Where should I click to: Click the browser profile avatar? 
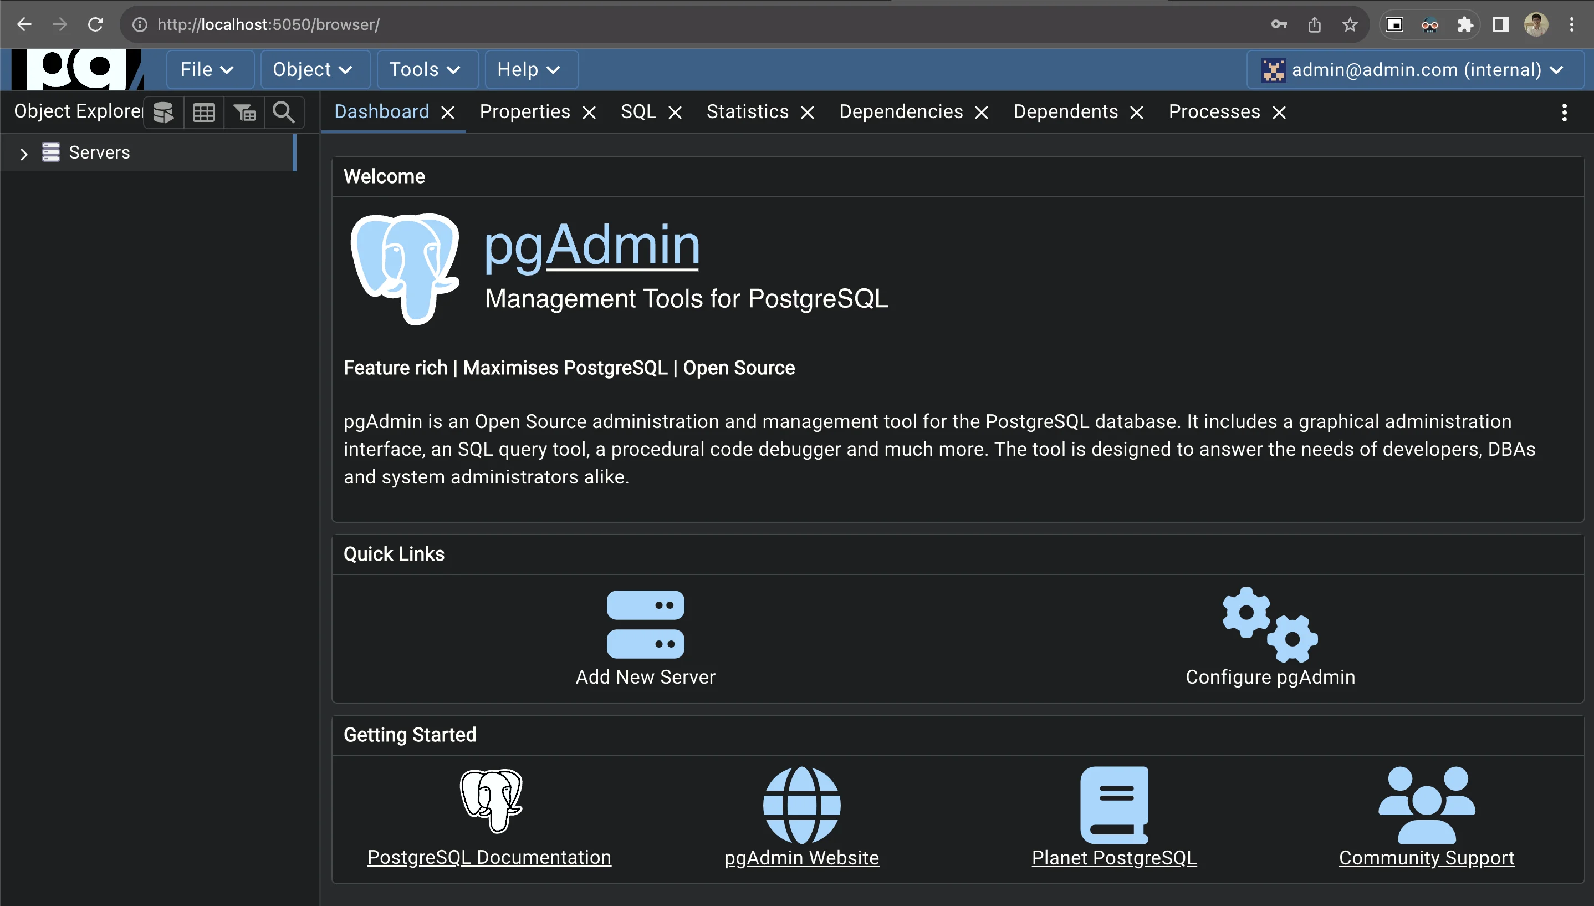(1536, 24)
